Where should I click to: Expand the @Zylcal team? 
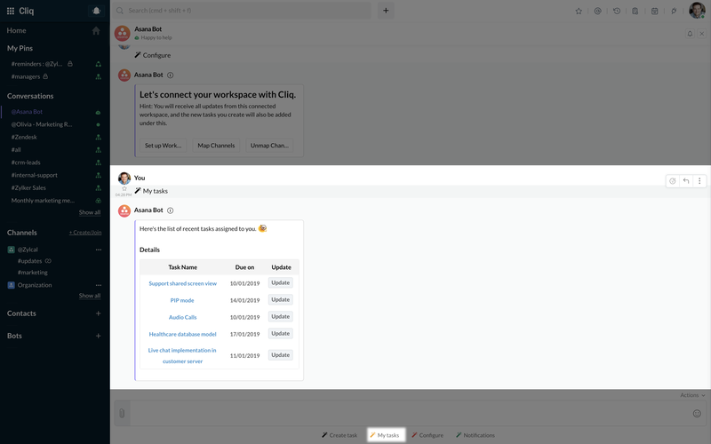point(28,250)
